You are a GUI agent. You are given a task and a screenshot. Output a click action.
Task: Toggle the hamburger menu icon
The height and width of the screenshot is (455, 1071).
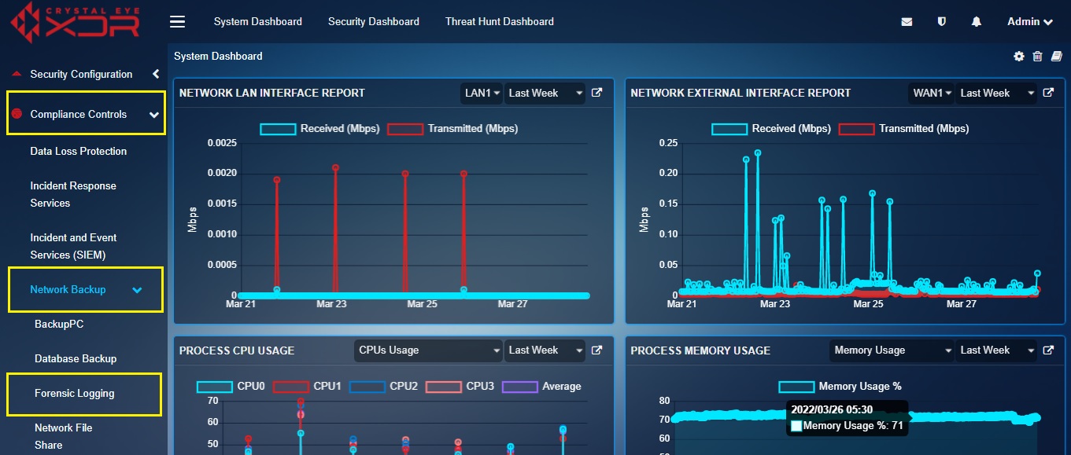[x=178, y=22]
